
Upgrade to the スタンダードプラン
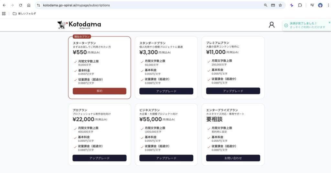tap(166, 91)
